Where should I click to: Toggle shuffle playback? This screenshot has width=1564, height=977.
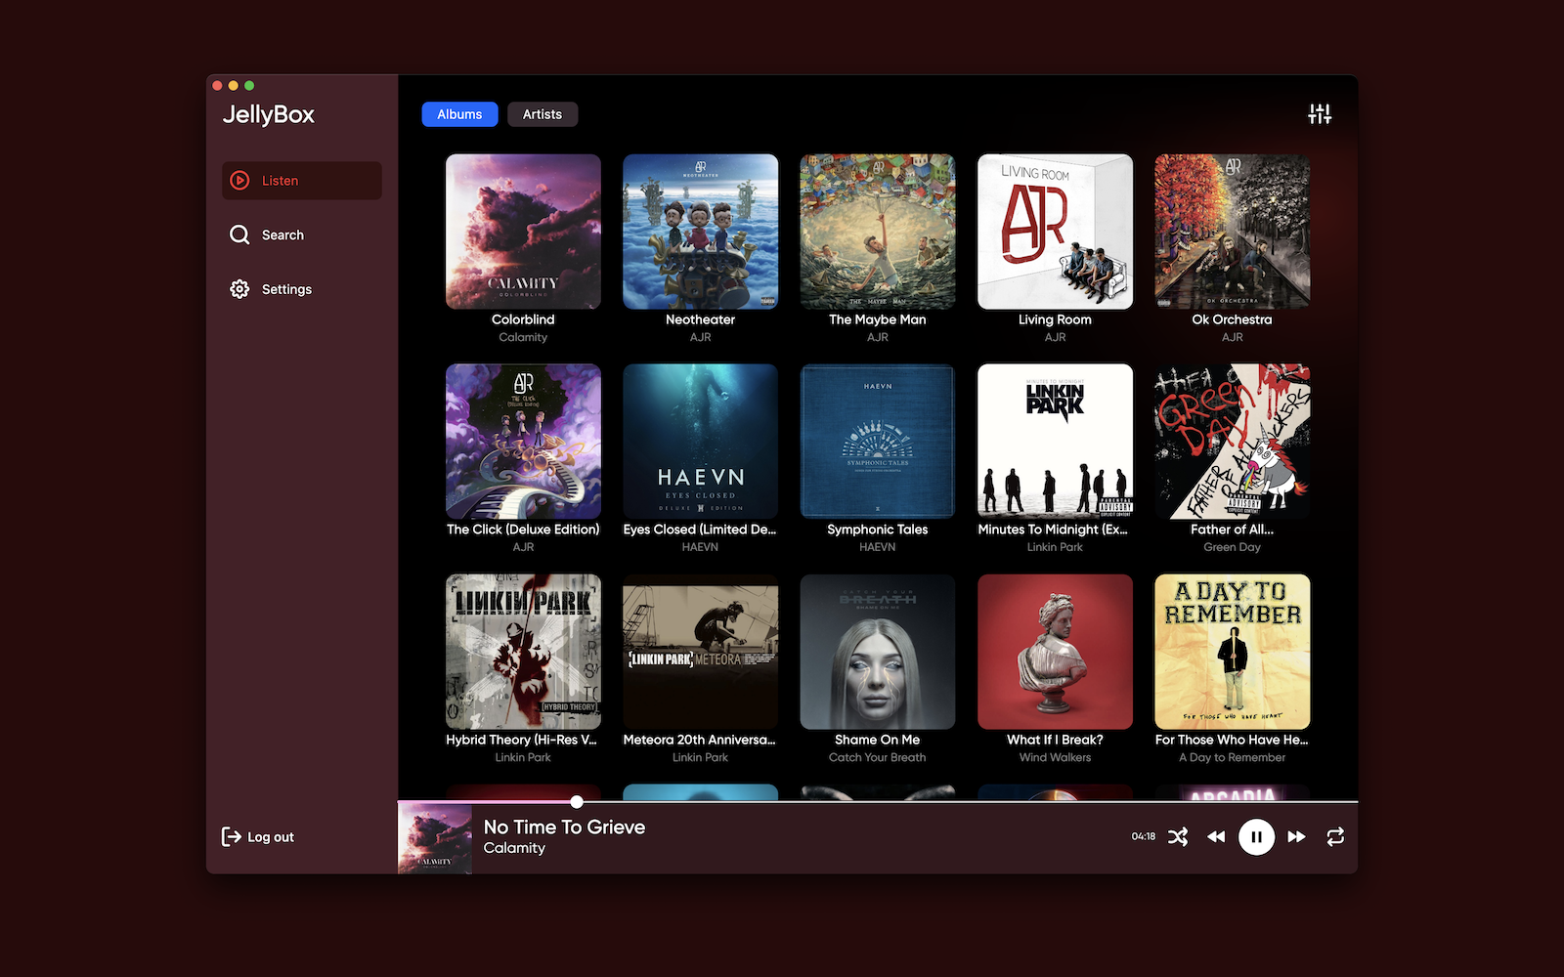(1178, 836)
